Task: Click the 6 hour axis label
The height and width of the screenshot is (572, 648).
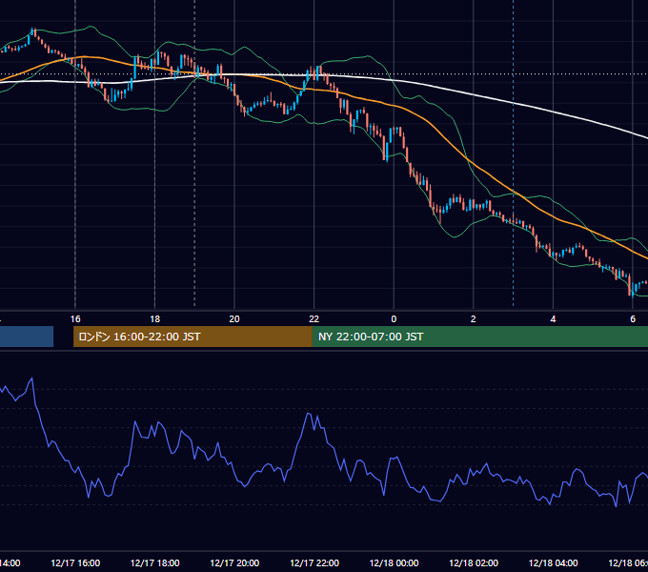Action: [633, 319]
